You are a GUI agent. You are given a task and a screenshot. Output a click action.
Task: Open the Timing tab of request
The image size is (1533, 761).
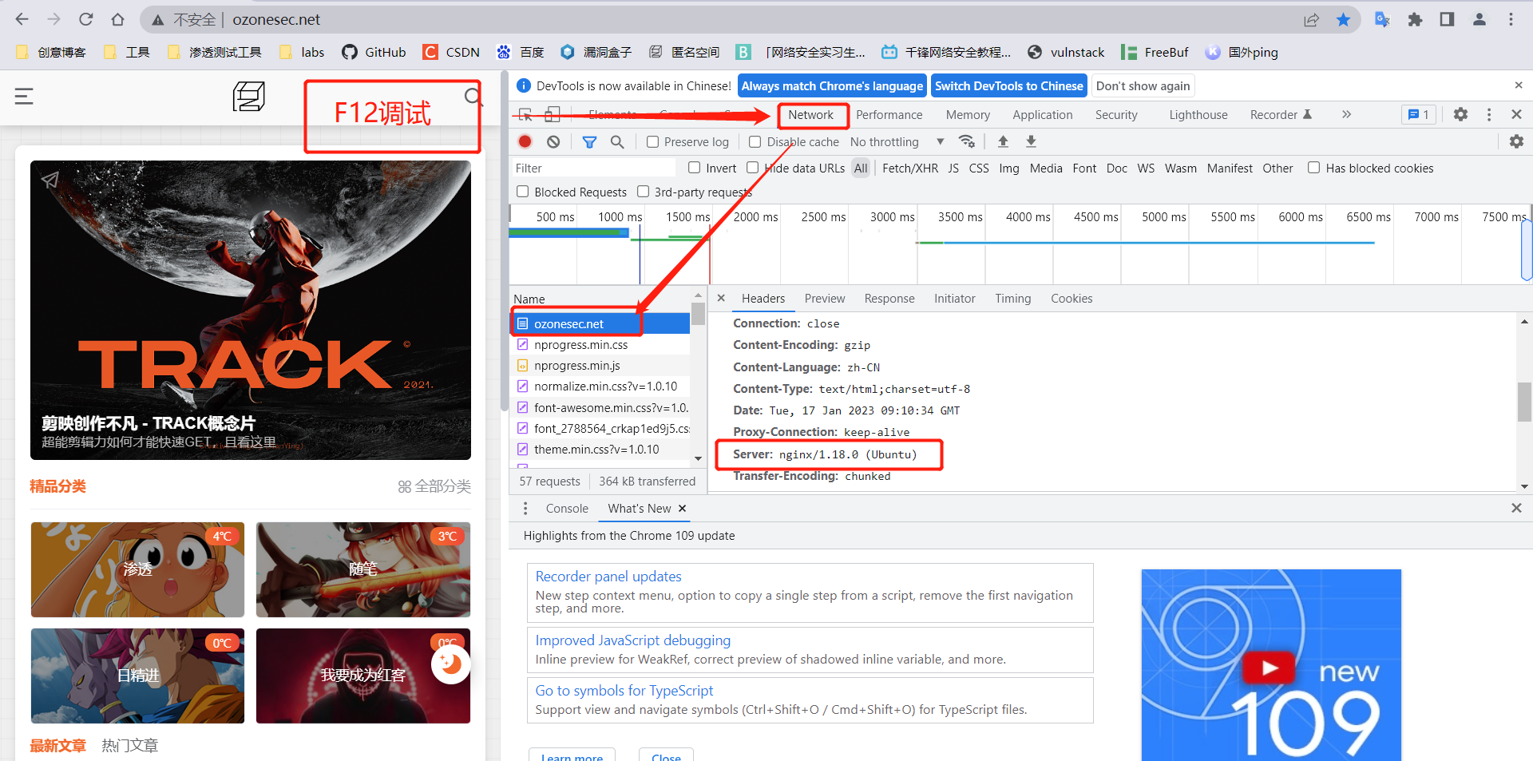[x=1012, y=299]
